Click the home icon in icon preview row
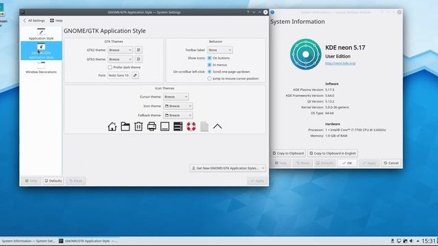The image size is (438, 246). pyautogui.click(x=112, y=126)
